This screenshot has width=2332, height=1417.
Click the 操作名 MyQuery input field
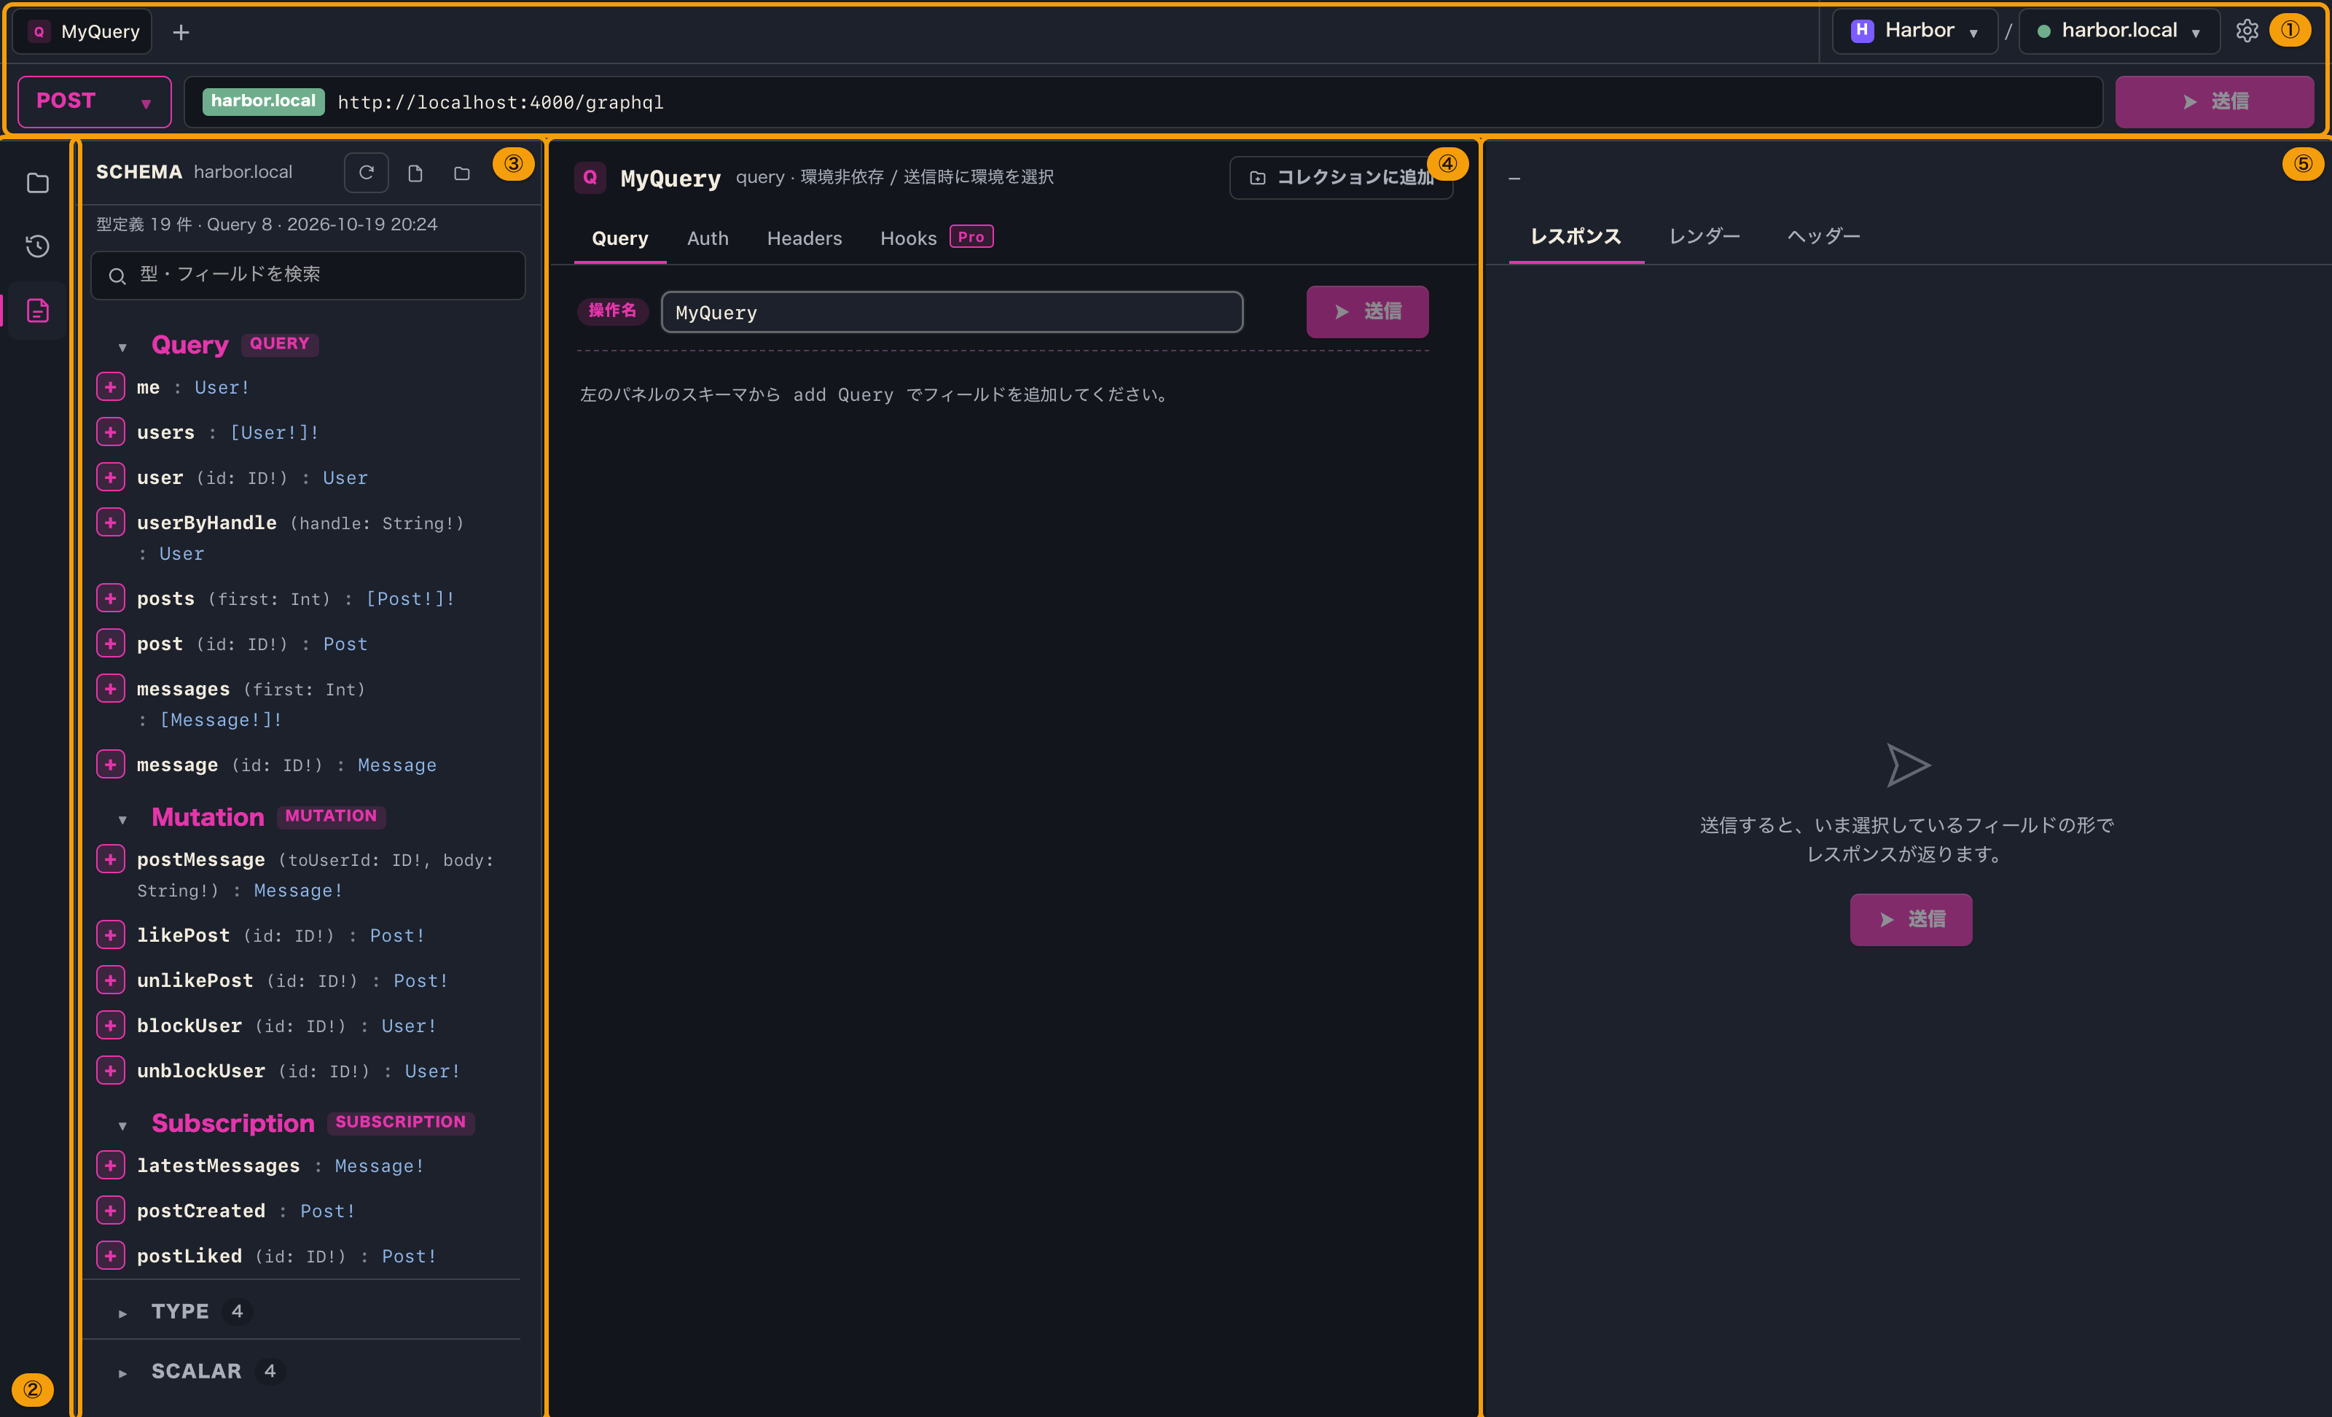pos(952,313)
